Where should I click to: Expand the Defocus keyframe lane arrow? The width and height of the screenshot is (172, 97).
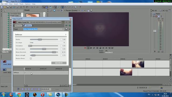tap(25, 72)
